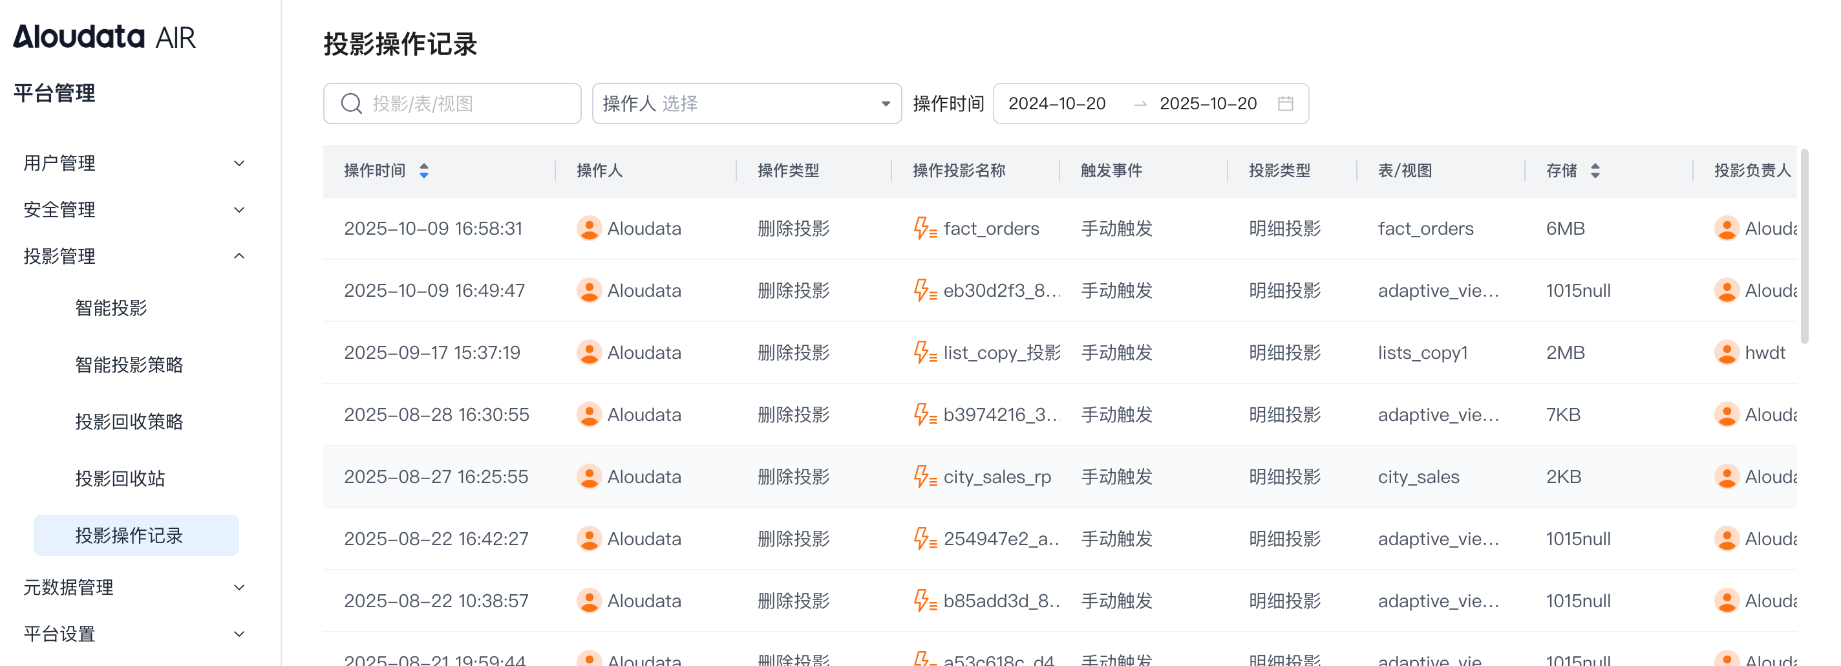Expand the 元数据管理 menu section
The image size is (1841, 666).
[134, 586]
